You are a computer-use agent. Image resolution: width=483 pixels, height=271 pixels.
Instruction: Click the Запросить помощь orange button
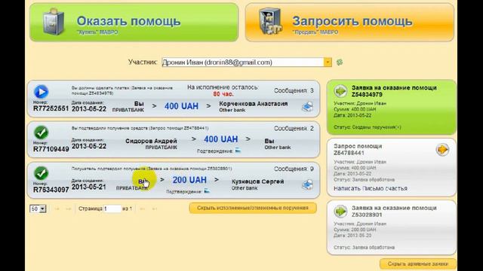(x=349, y=23)
